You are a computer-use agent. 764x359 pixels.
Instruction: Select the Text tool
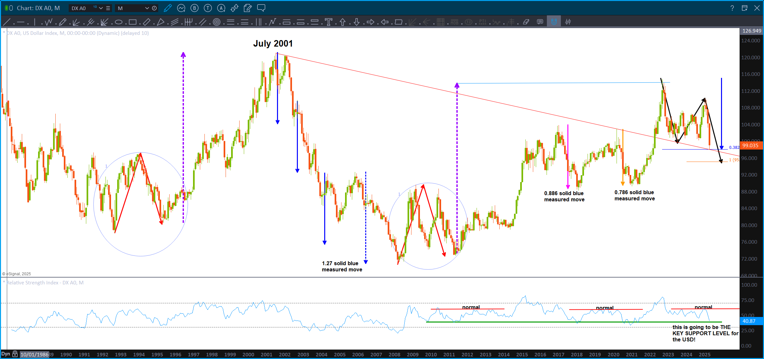point(328,22)
